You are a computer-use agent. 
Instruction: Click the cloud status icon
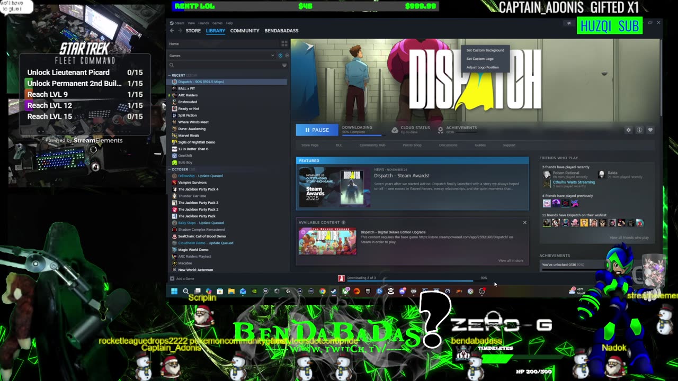395,130
